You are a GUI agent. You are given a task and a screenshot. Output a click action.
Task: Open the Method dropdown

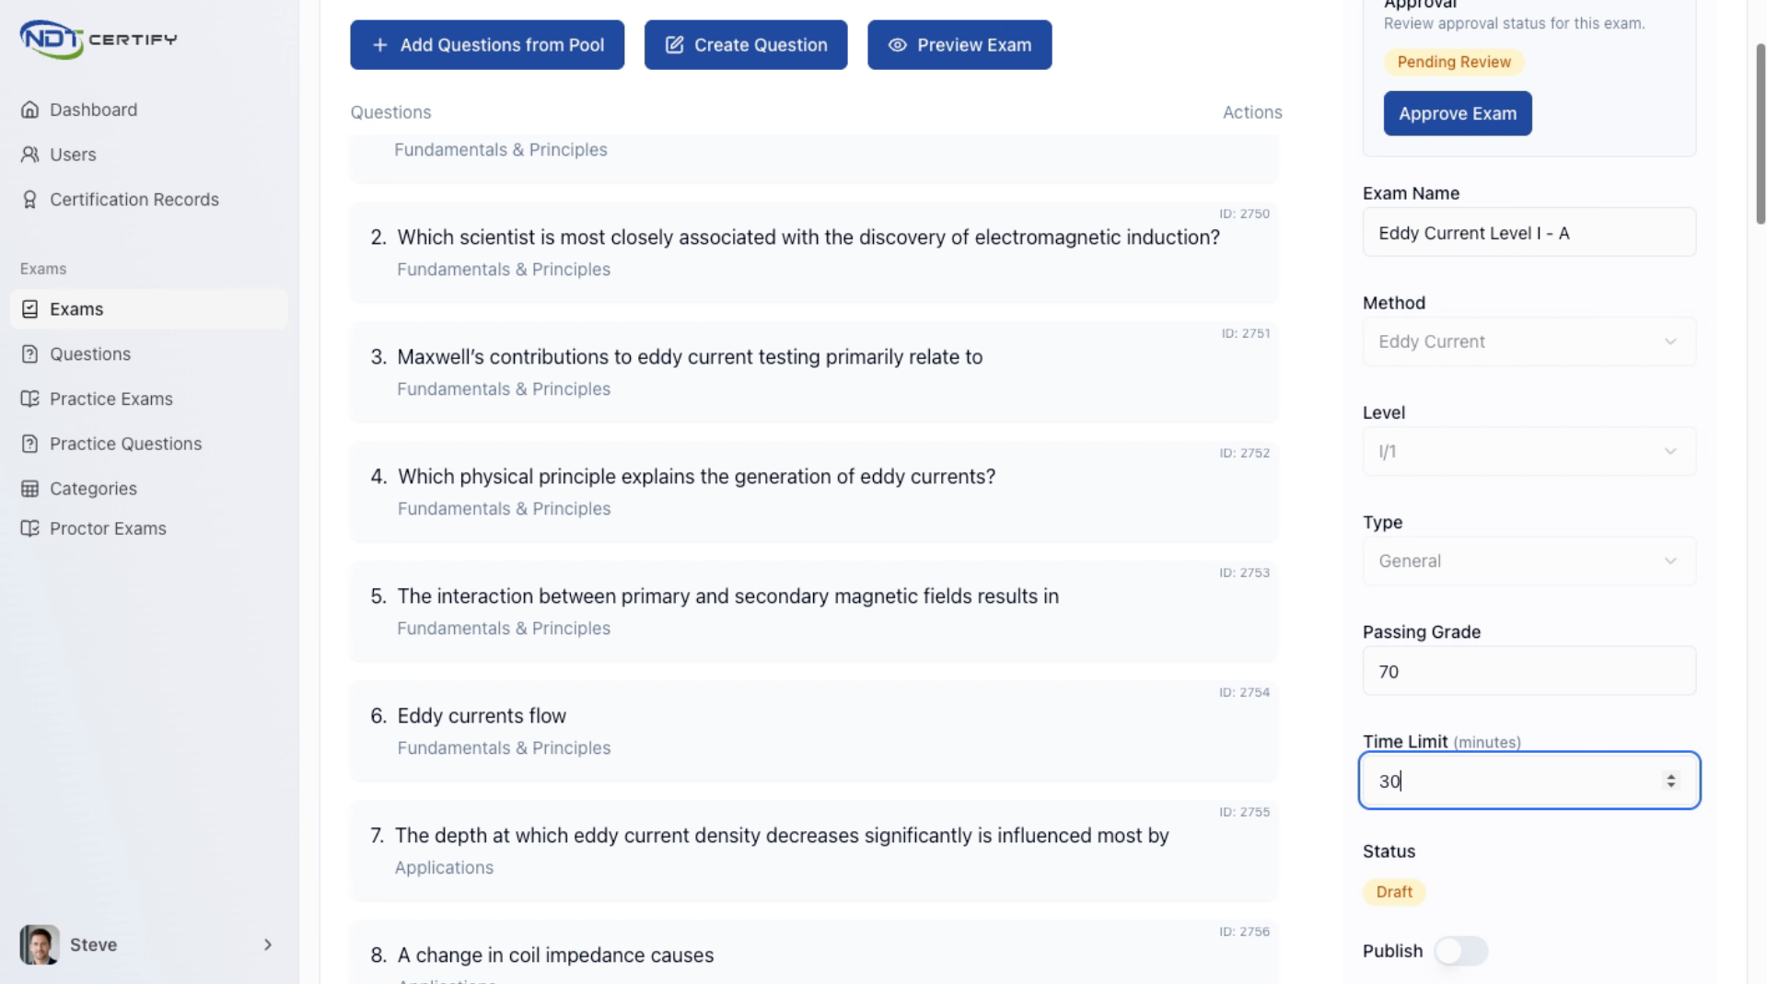[1529, 342]
